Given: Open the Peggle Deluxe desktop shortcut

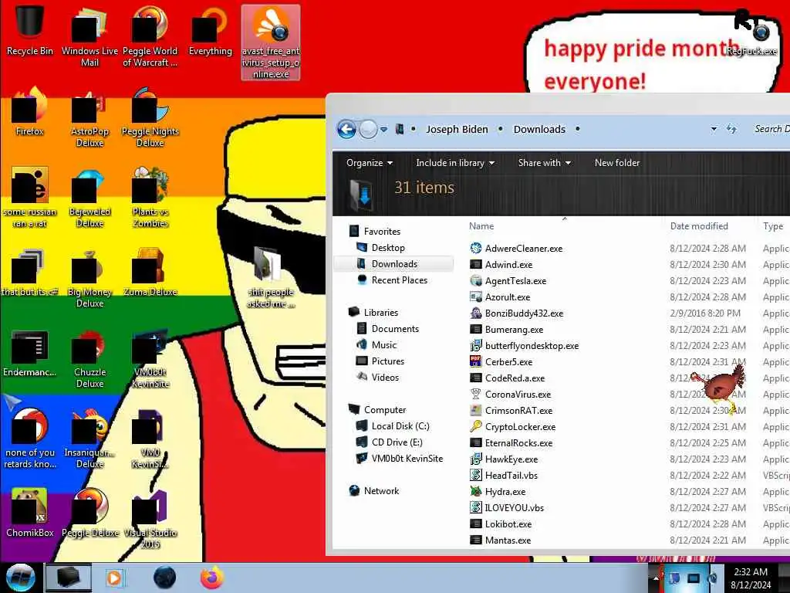Looking at the screenshot, I should (89, 513).
